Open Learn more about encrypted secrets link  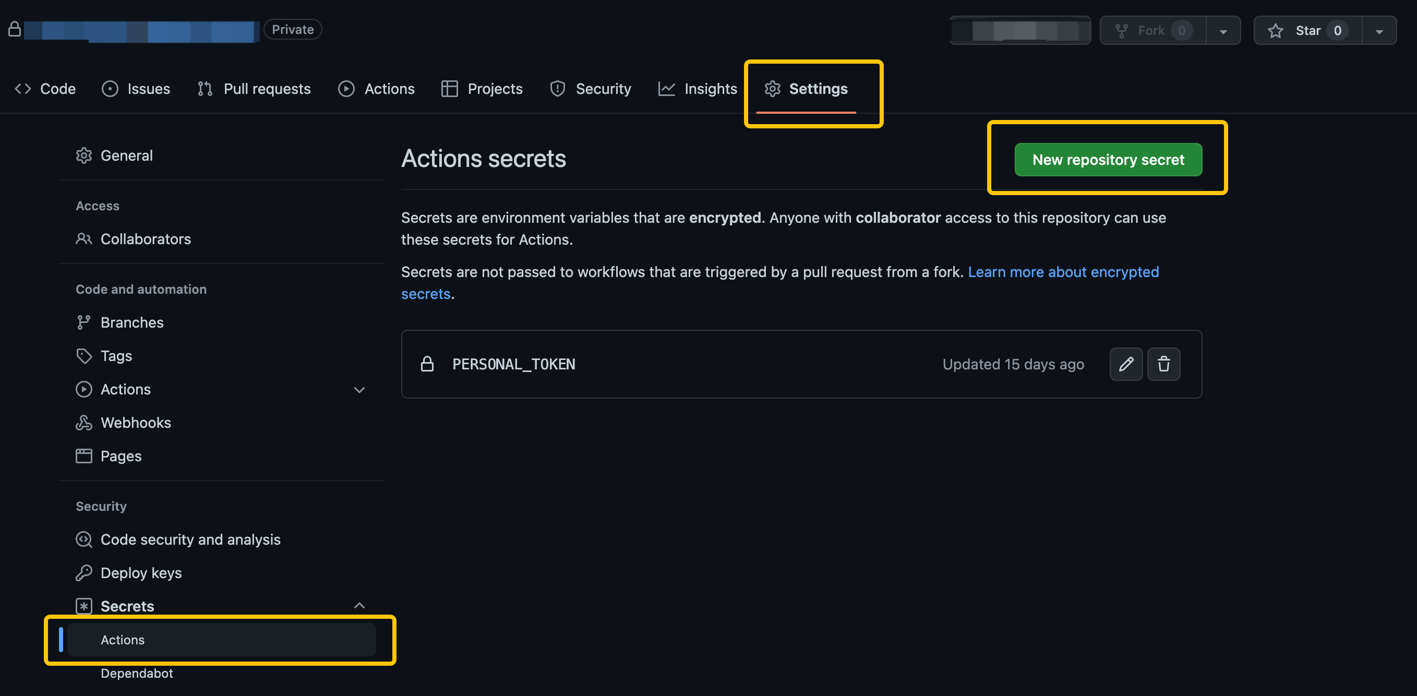click(x=1063, y=272)
